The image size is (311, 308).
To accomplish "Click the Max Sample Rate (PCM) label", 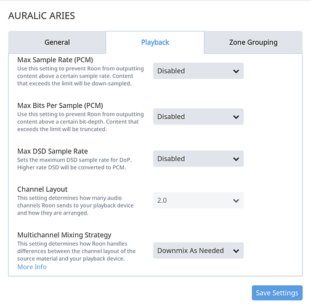I will pos(55,60).
